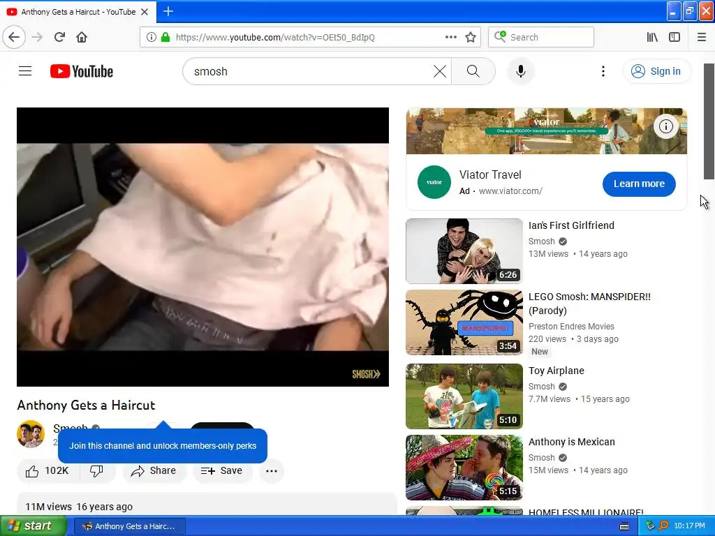Go back to the previous page
Image resolution: width=715 pixels, height=536 pixels.
click(x=14, y=37)
